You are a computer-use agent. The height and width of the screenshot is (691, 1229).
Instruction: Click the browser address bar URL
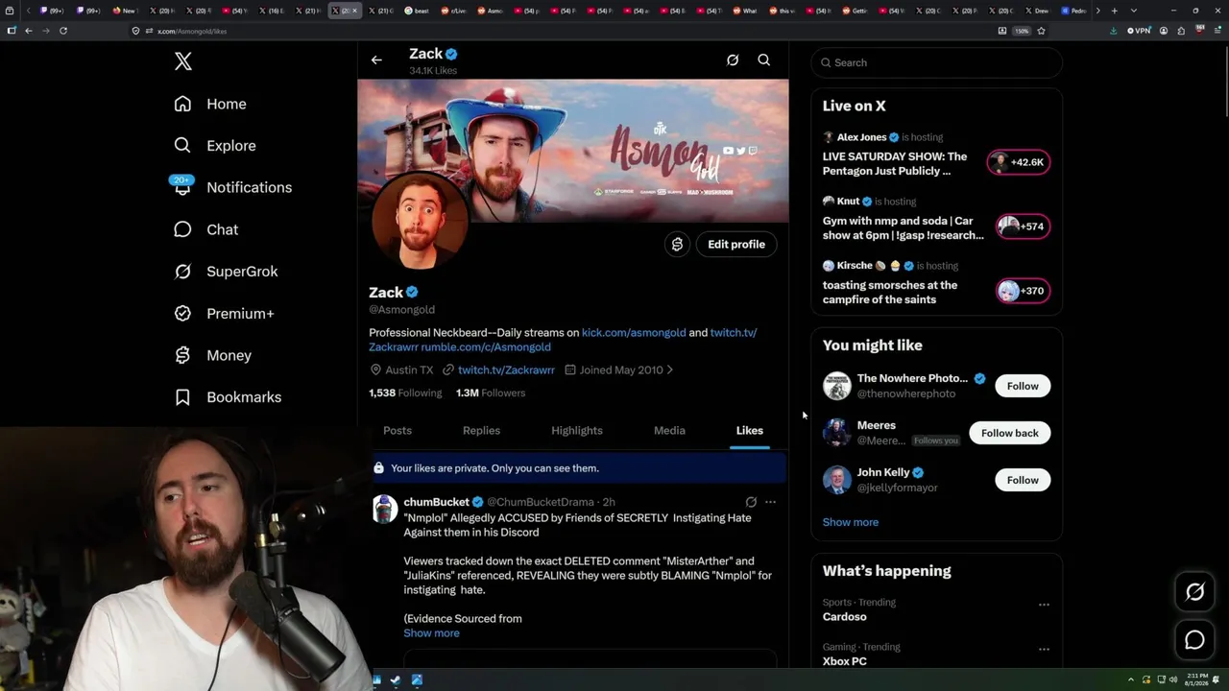192,31
